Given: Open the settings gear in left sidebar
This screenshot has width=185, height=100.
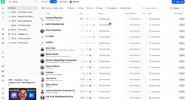Looking at the screenshot, I should pos(3,98).
